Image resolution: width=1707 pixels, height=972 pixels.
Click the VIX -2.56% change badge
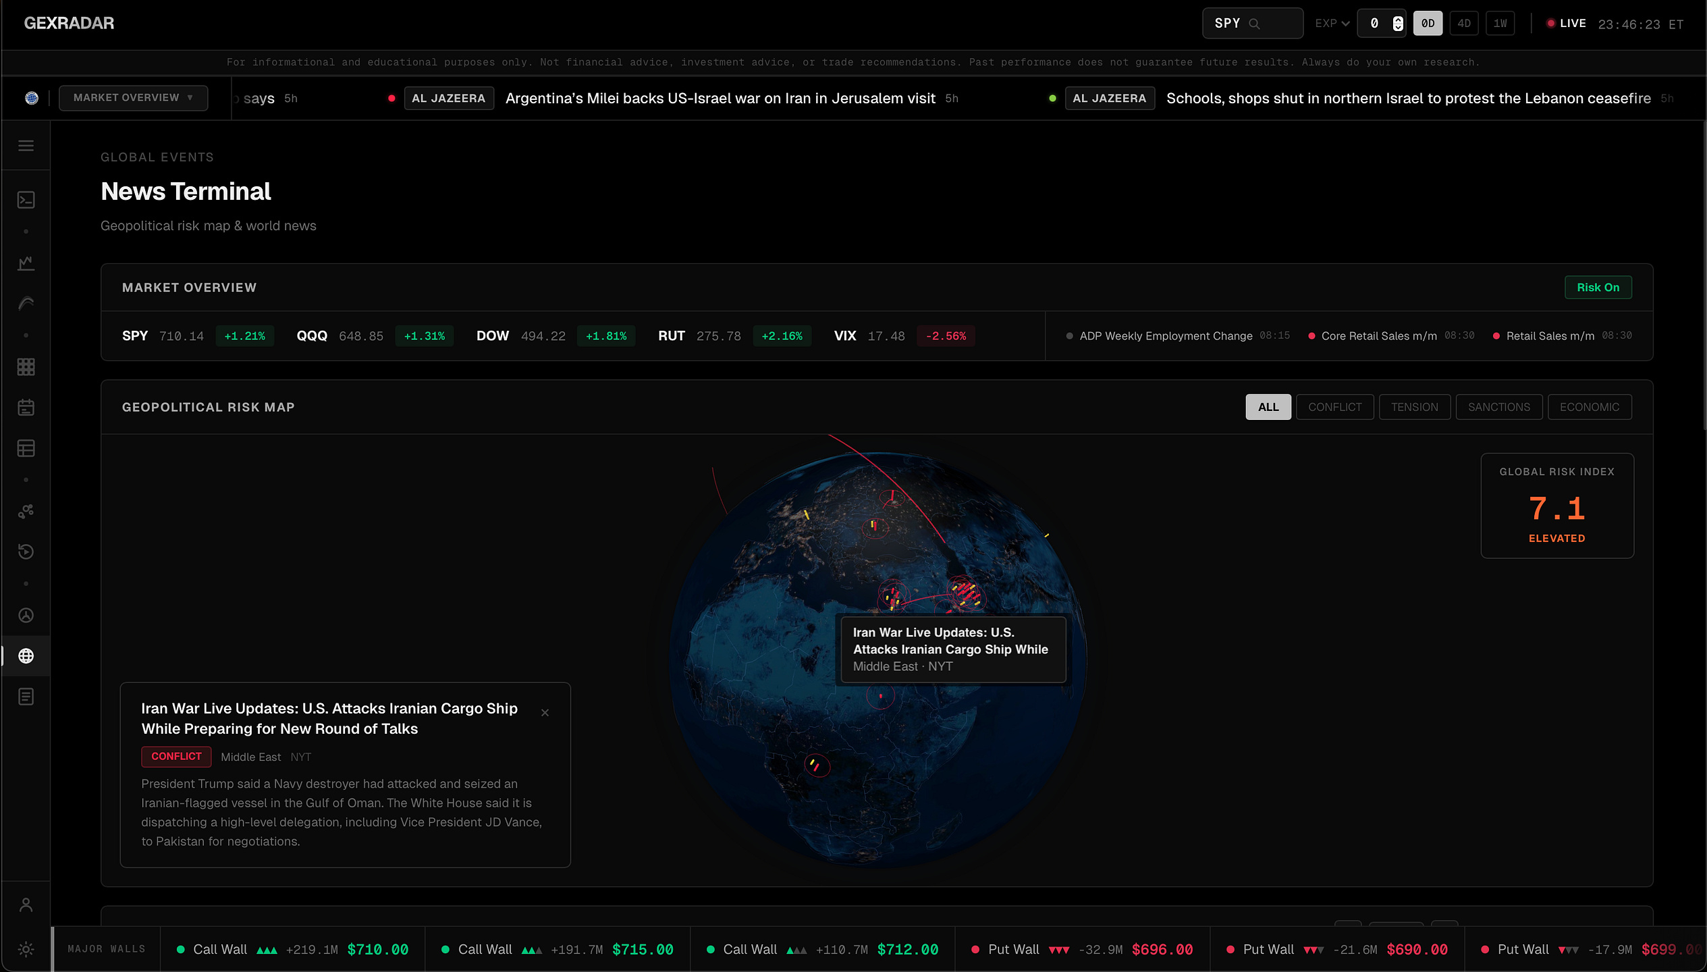945,336
